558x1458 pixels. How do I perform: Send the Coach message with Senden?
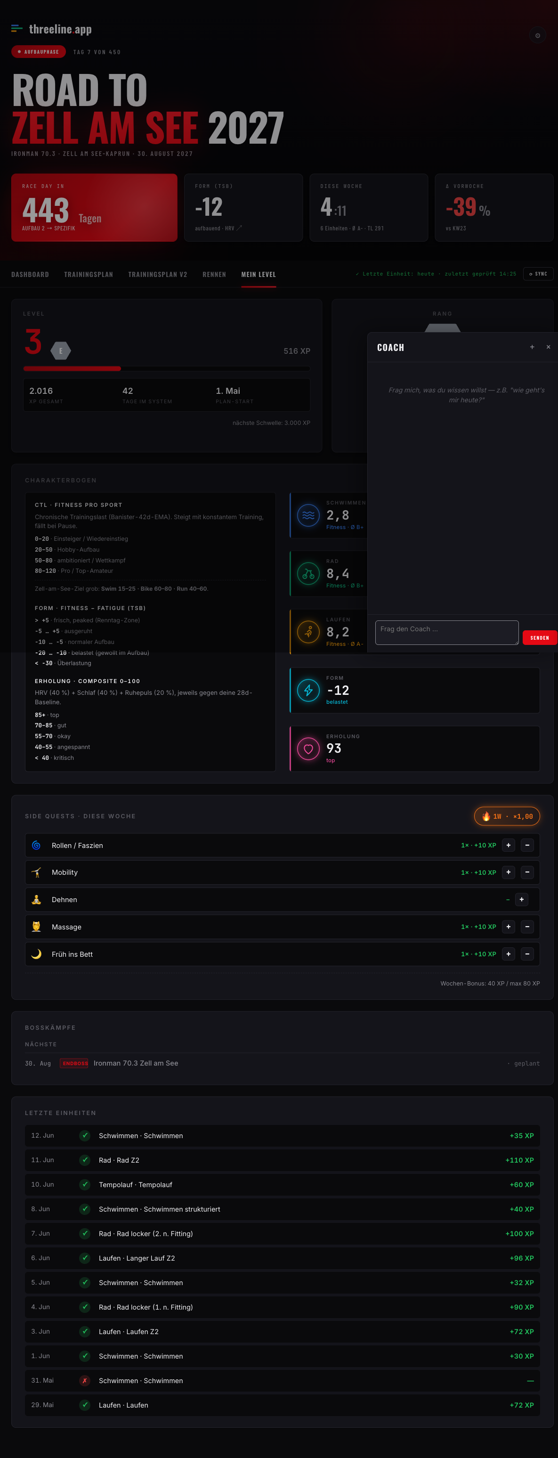tap(539, 637)
